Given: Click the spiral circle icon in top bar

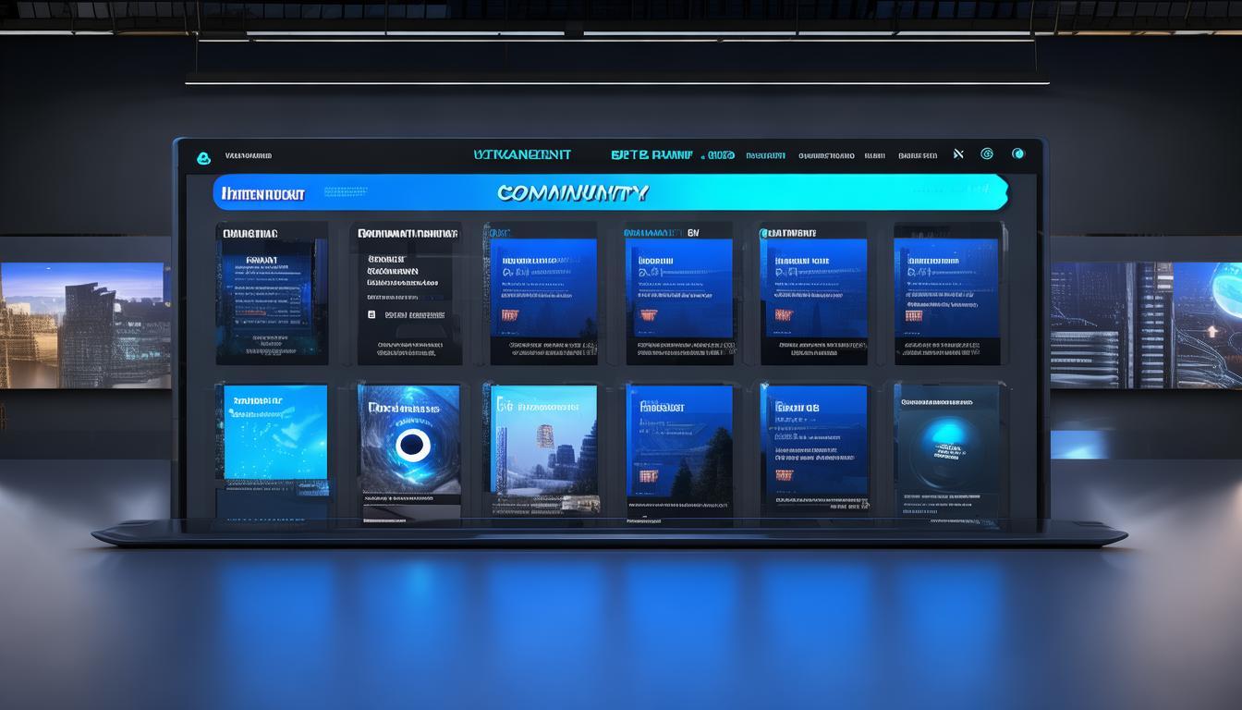Looking at the screenshot, I should pos(986,154).
